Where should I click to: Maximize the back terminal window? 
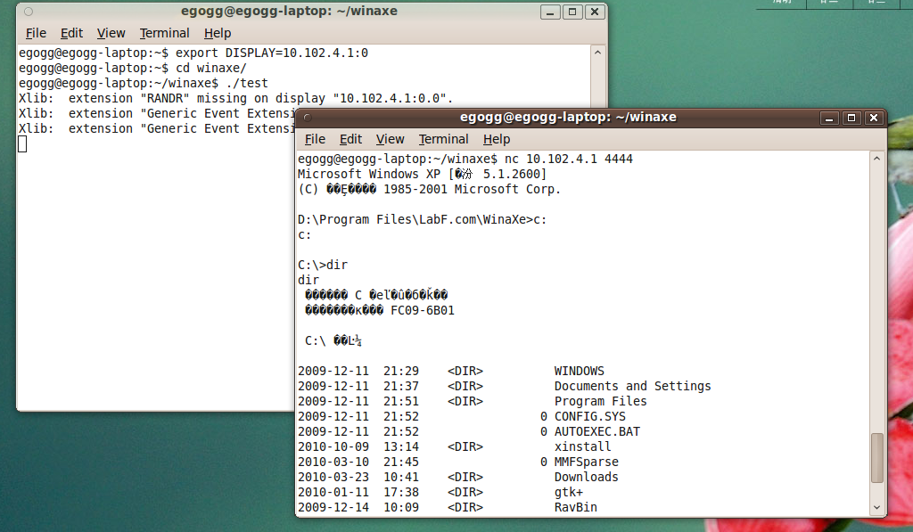pos(572,12)
